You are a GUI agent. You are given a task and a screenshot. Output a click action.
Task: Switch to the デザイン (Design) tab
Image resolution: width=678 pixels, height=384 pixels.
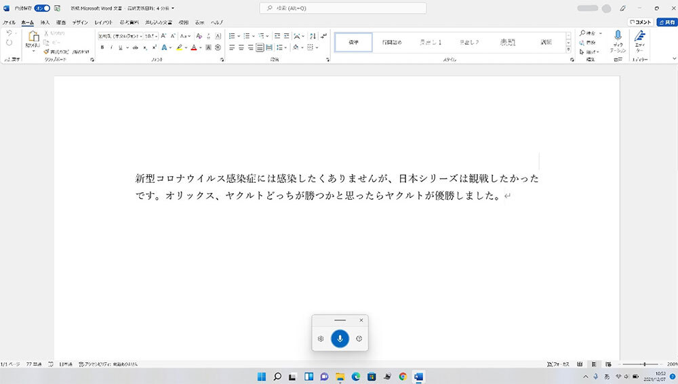tap(80, 22)
